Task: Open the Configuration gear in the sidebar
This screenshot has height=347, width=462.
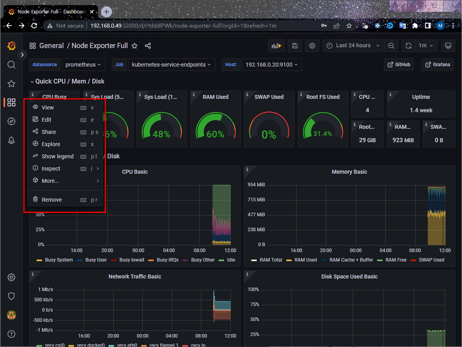Action: 11,277
